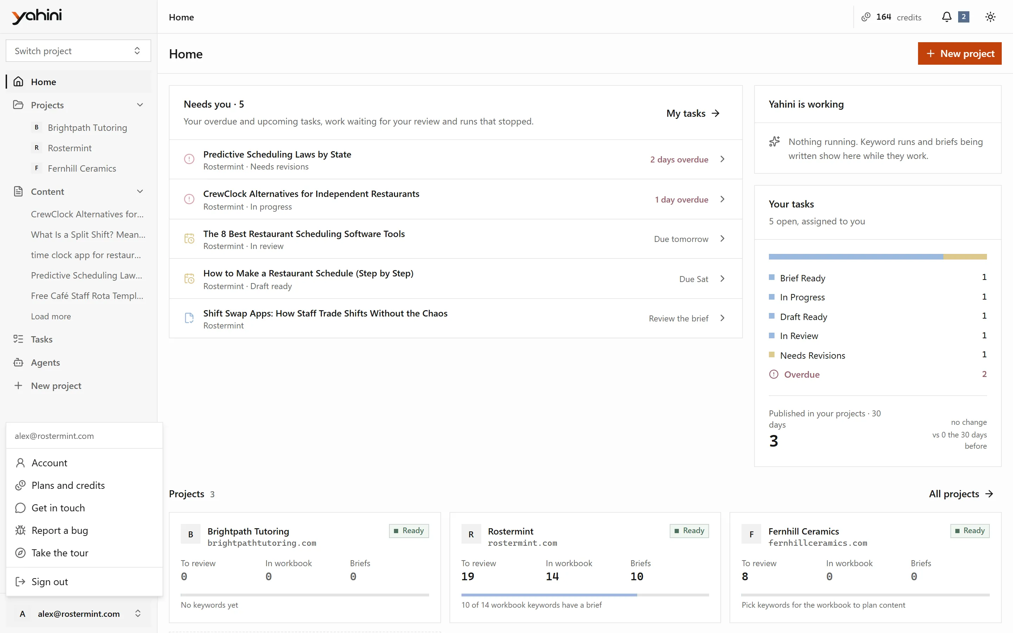
Task: Click the Take the tour compass icon
Action: (20, 553)
